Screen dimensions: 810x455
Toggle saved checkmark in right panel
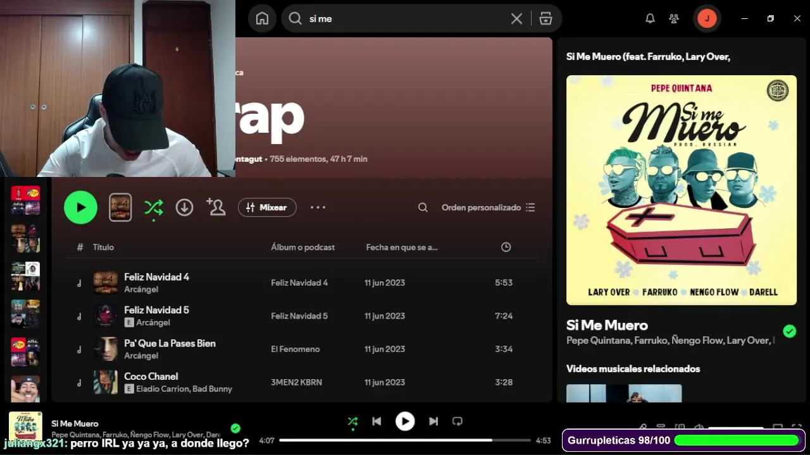tap(789, 331)
